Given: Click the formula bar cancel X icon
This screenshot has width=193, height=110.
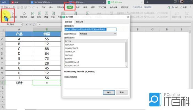Looking at the screenshot, I should coord(27,24).
